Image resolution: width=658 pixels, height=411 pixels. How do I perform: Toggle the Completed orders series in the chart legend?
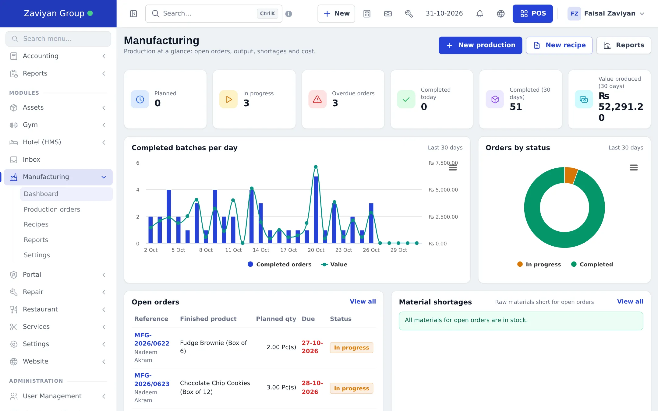(279, 264)
